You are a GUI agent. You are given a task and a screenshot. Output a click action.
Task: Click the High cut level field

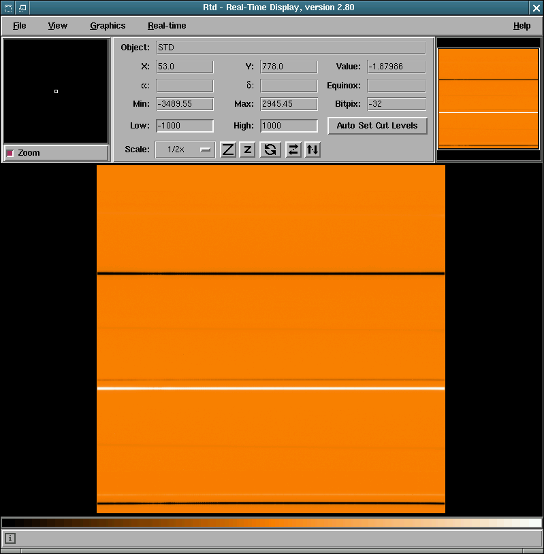289,126
